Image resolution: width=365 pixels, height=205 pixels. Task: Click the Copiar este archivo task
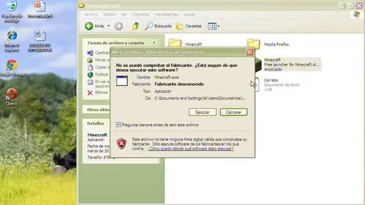pos(102,67)
